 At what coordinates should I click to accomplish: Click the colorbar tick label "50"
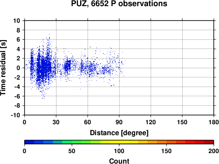pyautogui.click(x=72, y=151)
